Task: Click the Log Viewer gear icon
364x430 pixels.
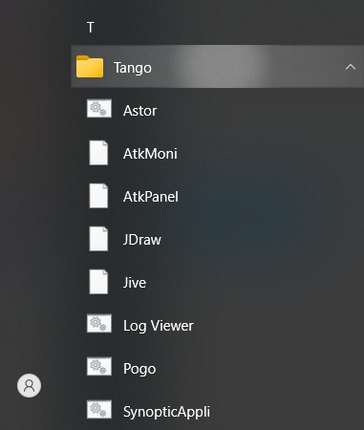Action: pyautogui.click(x=99, y=324)
